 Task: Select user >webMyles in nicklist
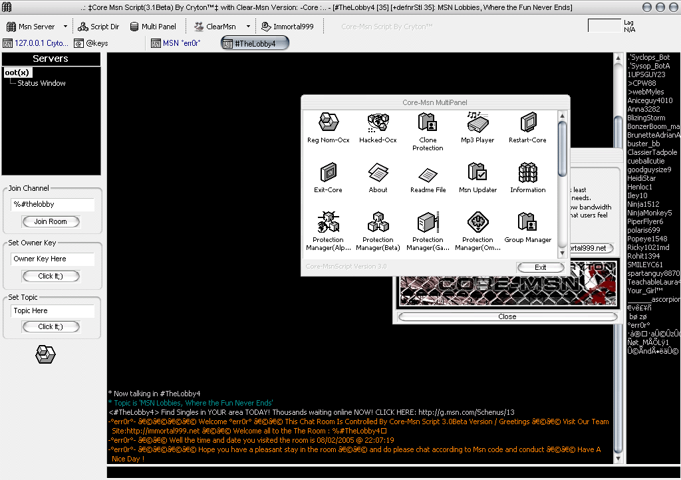coord(645,92)
